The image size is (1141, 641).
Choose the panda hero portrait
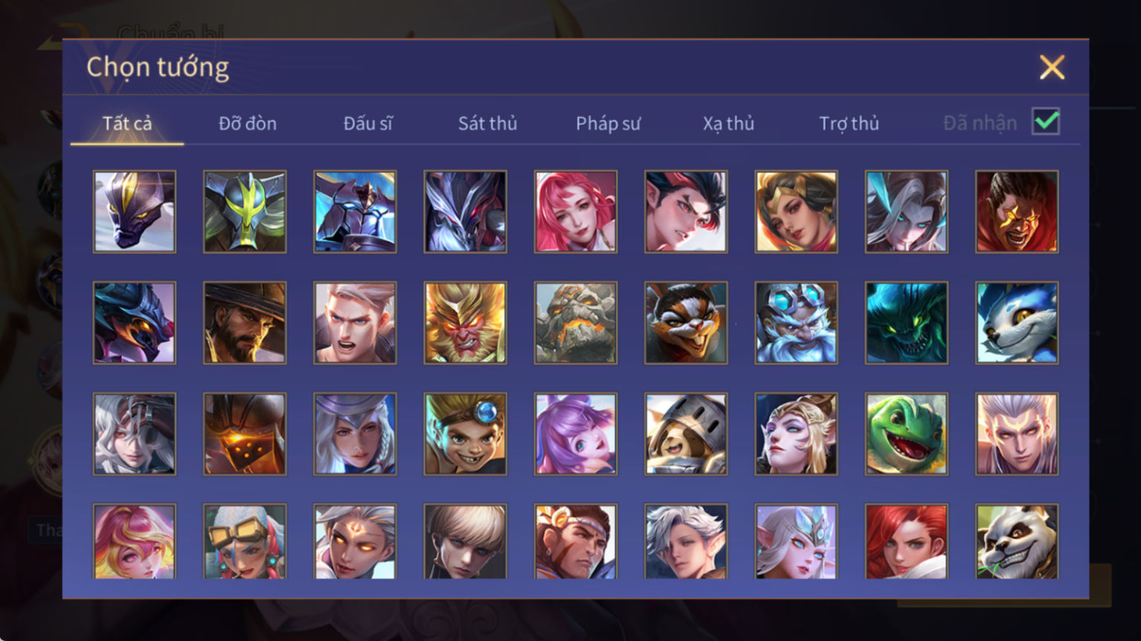1017,542
